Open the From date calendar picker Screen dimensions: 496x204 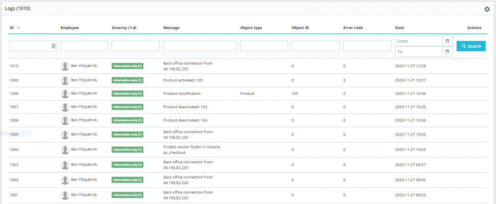447,41
